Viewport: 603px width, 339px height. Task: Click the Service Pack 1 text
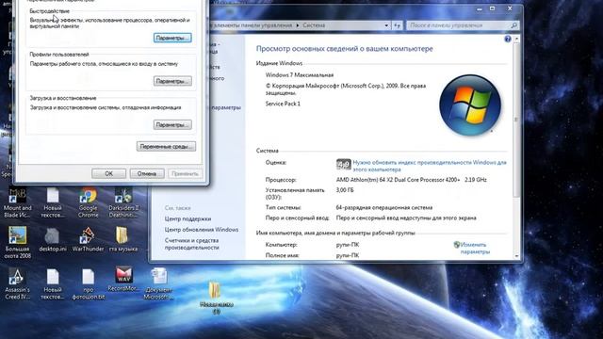coord(283,104)
